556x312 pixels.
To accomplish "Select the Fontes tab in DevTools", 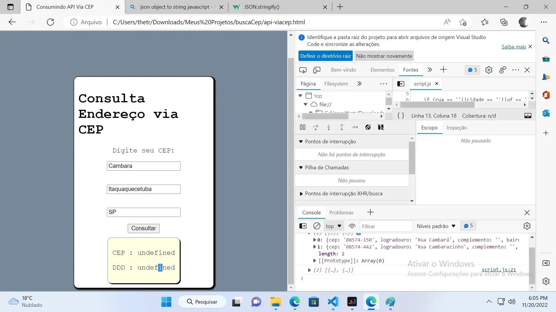I will (411, 70).
